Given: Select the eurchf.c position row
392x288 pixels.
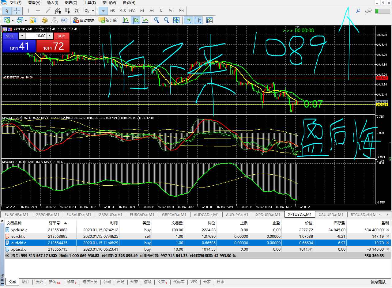Looking at the screenshot, I should click(198, 236).
